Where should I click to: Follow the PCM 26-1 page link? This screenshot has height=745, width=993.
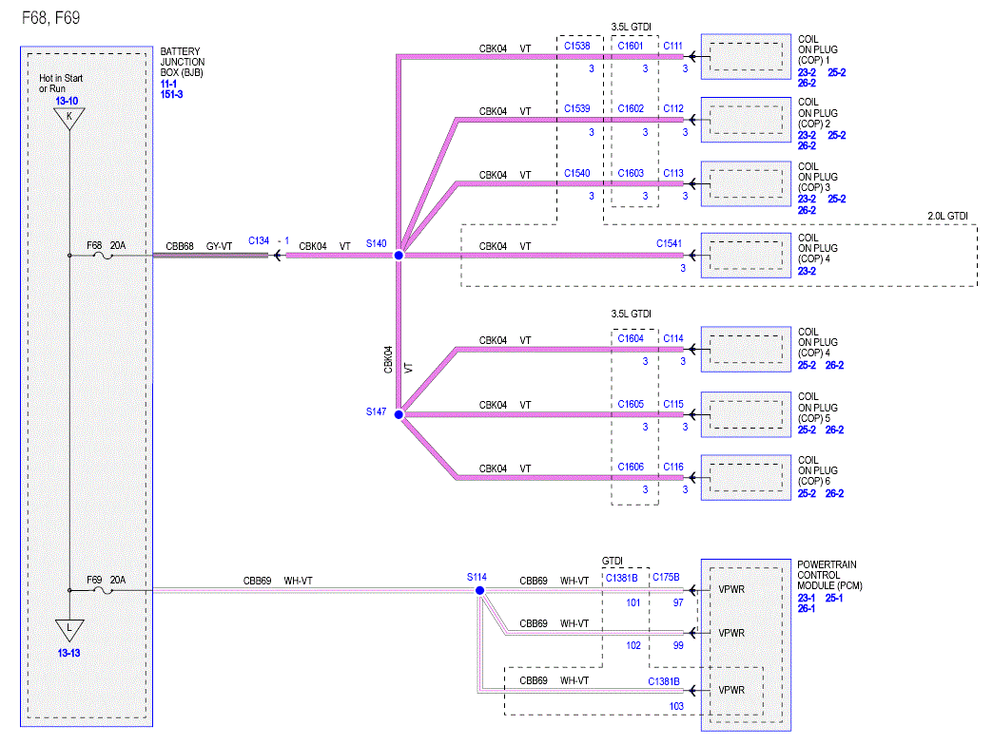point(807,609)
